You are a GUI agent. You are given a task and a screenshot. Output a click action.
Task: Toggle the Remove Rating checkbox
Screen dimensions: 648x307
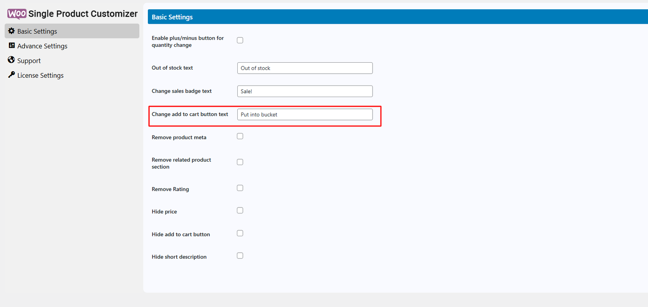(x=240, y=188)
